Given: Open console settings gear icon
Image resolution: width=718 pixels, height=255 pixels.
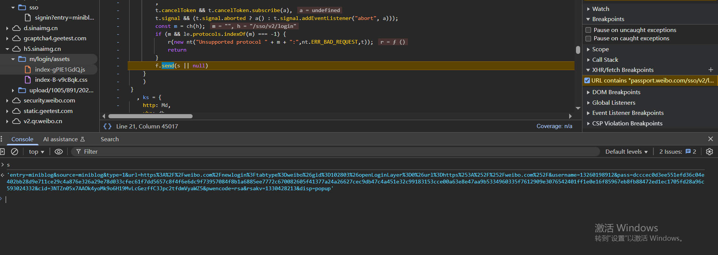Looking at the screenshot, I should [x=709, y=152].
